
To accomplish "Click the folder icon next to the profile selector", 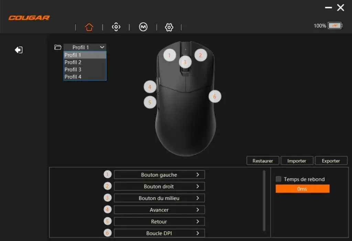I will [x=57, y=47].
